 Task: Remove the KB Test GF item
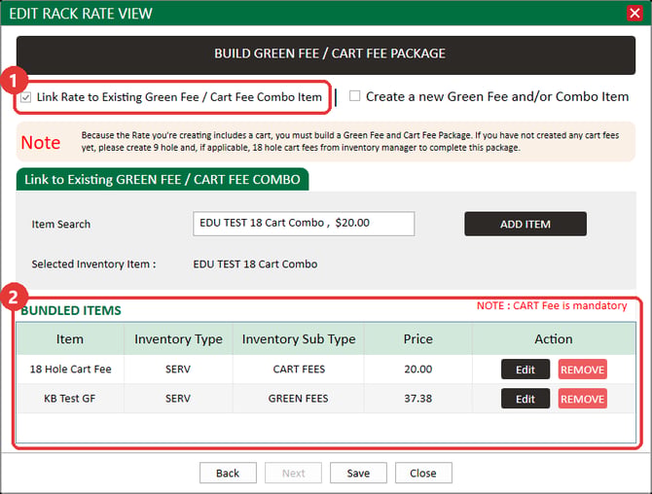tap(582, 399)
